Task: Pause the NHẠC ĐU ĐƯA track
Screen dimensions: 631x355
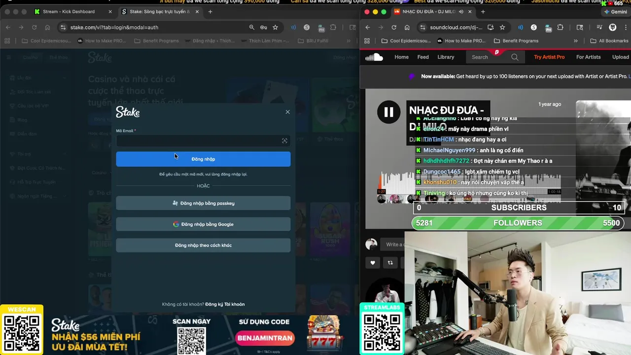Action: pyautogui.click(x=389, y=112)
